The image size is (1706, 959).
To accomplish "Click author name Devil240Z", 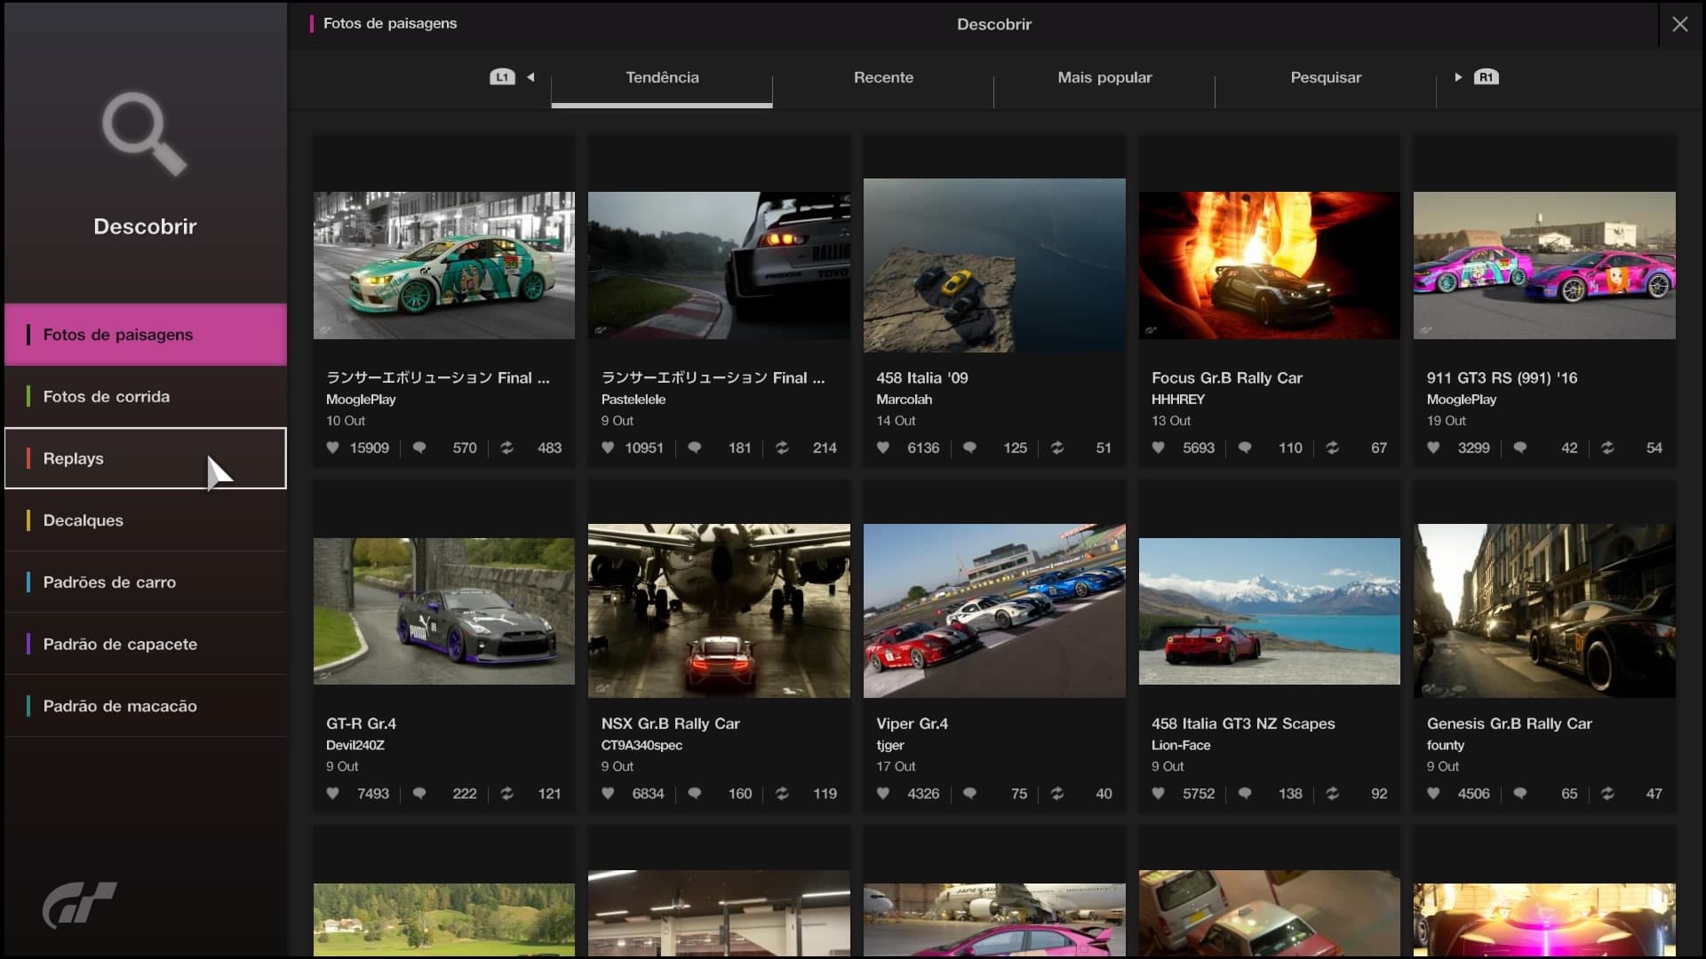I will pyautogui.click(x=355, y=745).
